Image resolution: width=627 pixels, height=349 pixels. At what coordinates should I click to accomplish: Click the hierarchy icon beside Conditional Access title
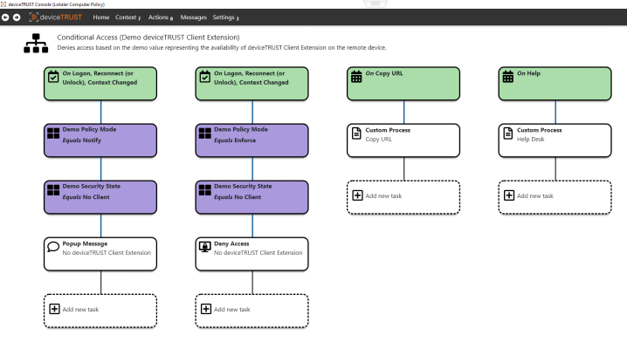click(x=36, y=43)
